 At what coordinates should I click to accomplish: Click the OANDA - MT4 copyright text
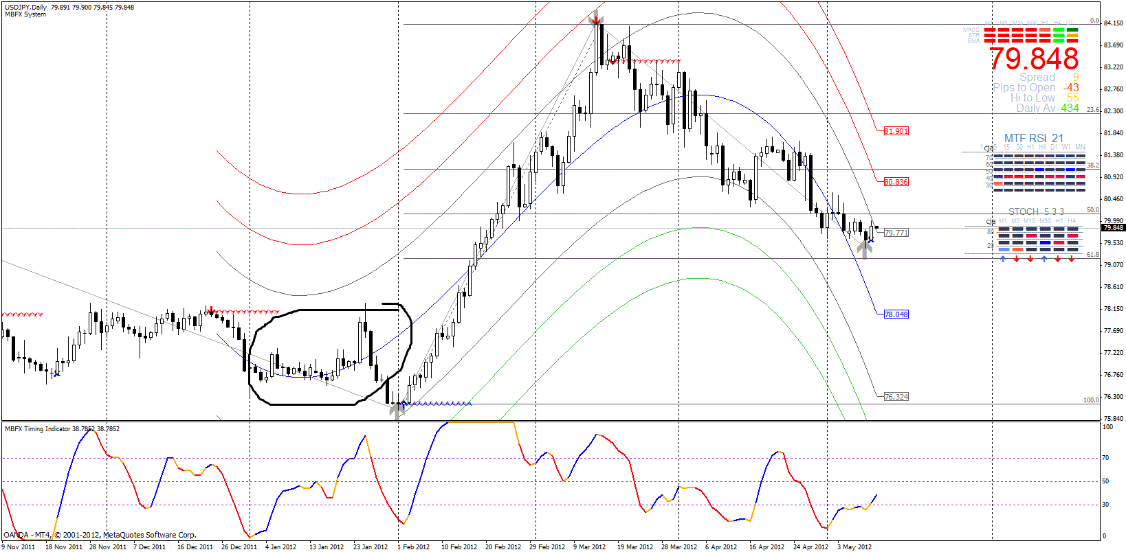click(x=100, y=535)
